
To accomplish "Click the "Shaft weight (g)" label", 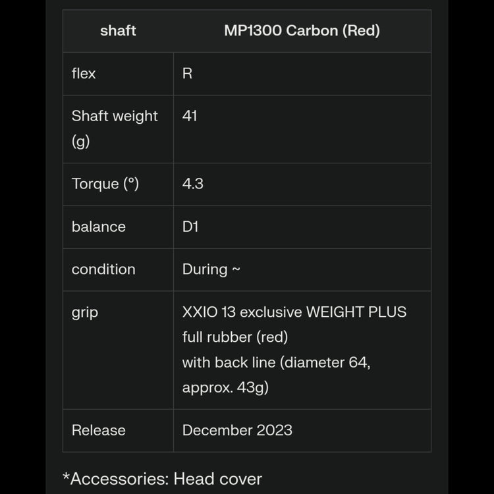I will point(115,128).
